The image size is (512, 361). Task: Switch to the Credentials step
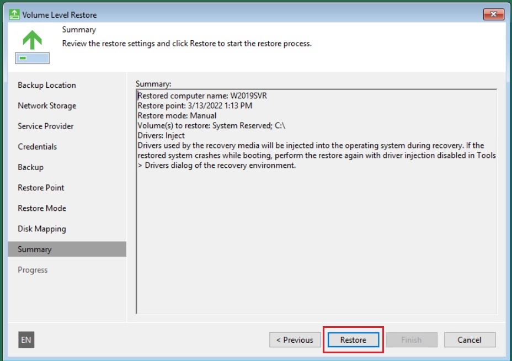click(38, 146)
